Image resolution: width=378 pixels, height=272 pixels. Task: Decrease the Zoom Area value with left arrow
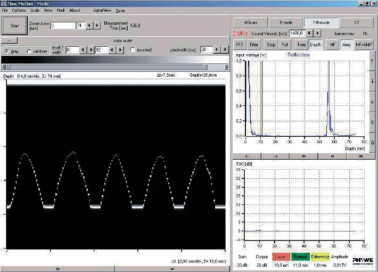89,25
